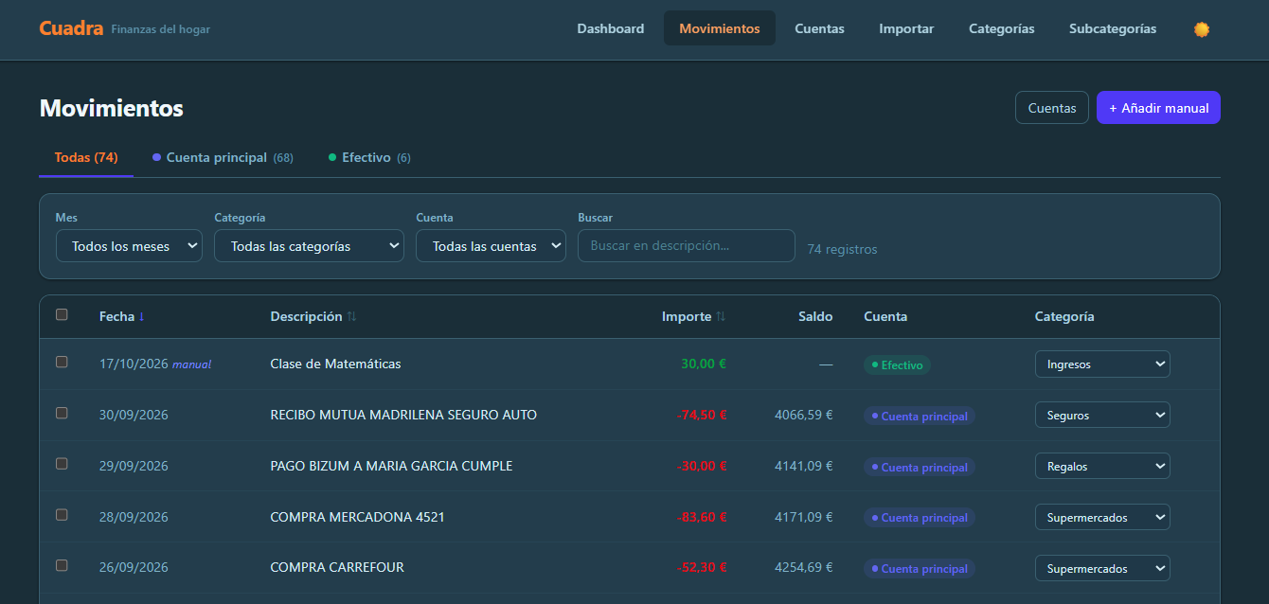Toggle the sun theme icon
The width and height of the screenshot is (1269, 604).
coord(1202,29)
